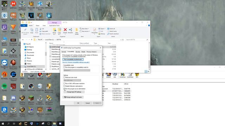The width and height of the screenshot is (225, 126).
Task: Click the Twitch desktop shortcut icon
Action: (x=5, y=27)
